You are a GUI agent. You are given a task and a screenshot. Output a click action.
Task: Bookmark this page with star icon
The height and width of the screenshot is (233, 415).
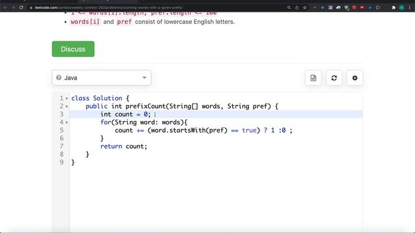coord(305,8)
